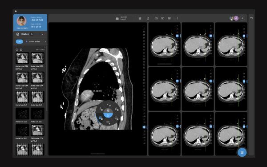Pick the lower-right segment tool in radial menu

point(117,118)
